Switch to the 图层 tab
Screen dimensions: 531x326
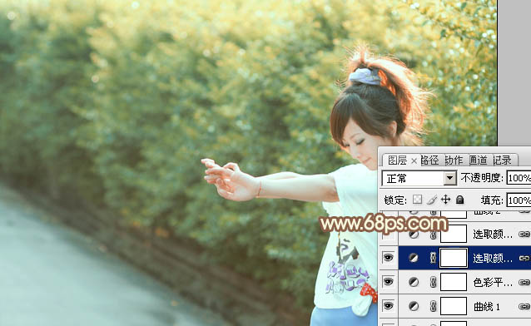[397, 161]
